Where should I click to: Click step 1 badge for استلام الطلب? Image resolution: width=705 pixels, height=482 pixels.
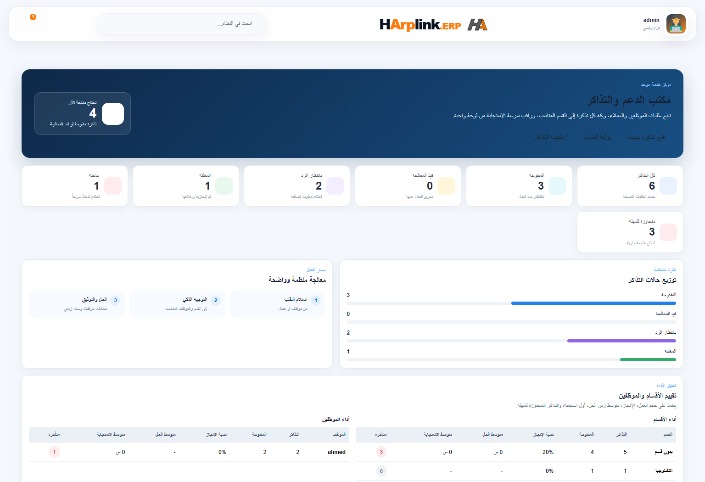pos(316,301)
